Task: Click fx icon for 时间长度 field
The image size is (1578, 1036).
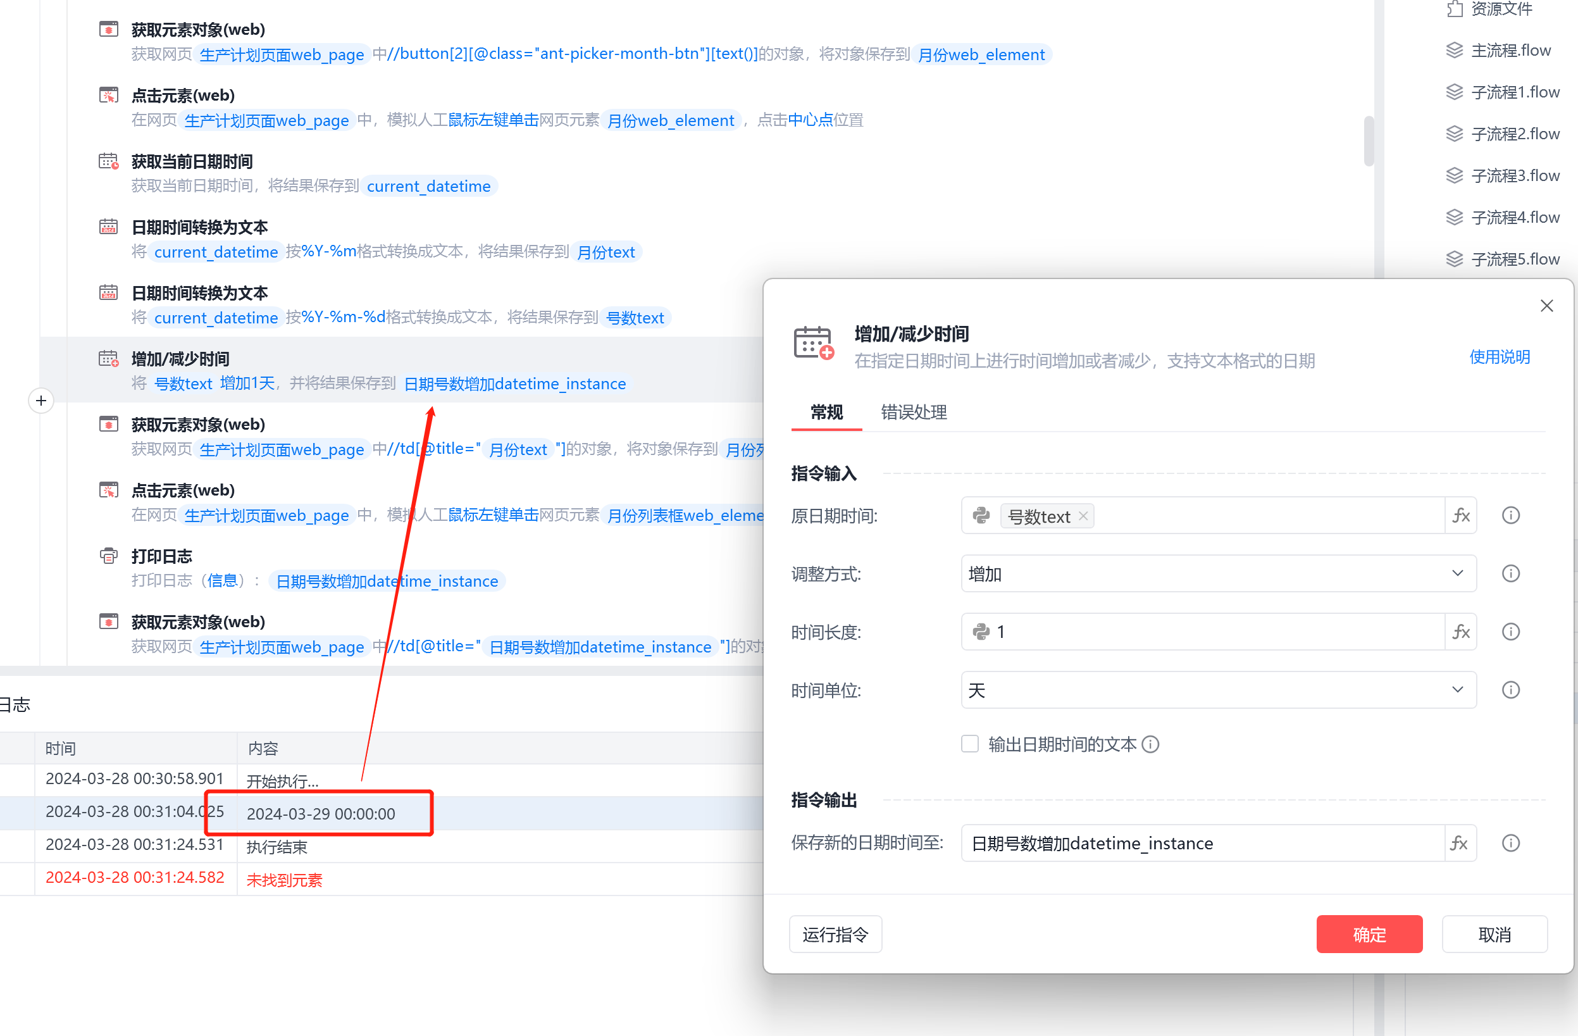Action: [1461, 632]
